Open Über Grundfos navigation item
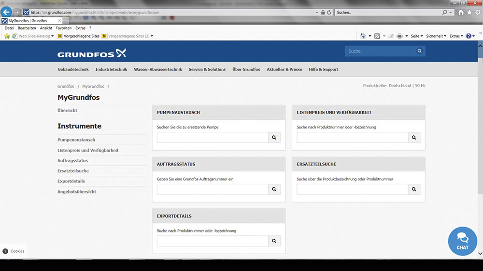 (246, 69)
